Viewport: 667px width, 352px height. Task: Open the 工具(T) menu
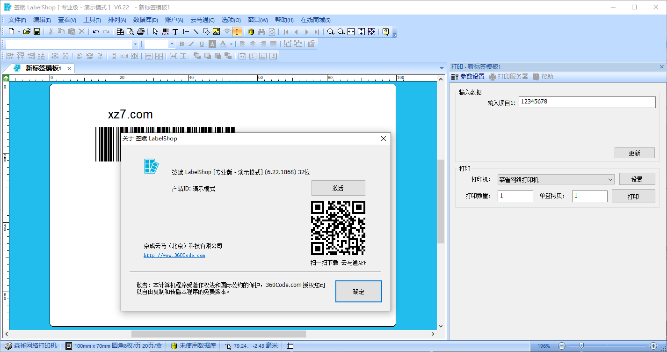click(x=92, y=20)
